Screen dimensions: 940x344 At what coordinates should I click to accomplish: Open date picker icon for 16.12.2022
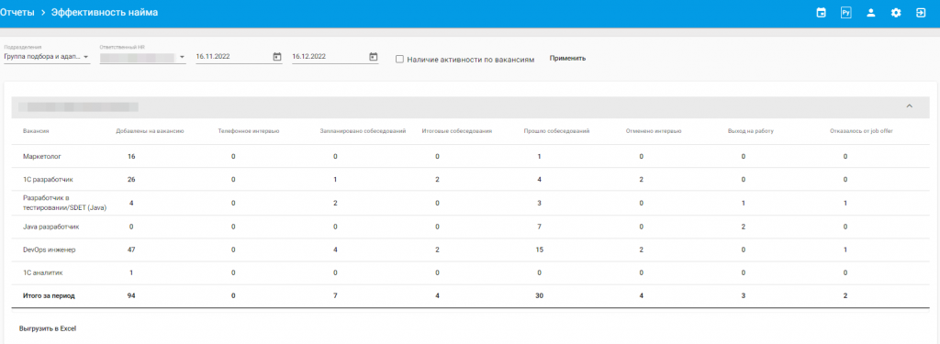coord(373,56)
